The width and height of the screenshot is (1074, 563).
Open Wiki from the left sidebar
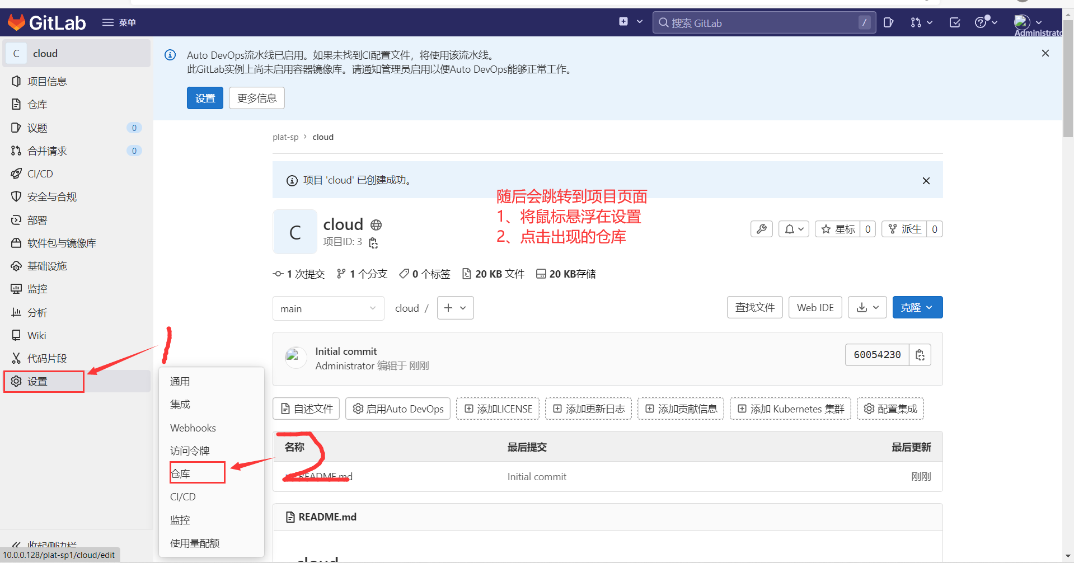coord(36,335)
